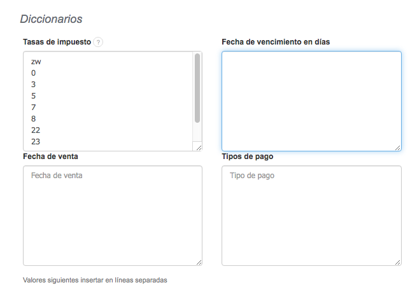Screen dimensions: 410x292
Task: Click resize grip of Fecha de vencimiento box
Action: pos(398,148)
